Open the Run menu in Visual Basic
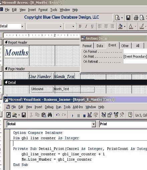Image resolution: width=147 pixels, height=170 pixels. 58,107
